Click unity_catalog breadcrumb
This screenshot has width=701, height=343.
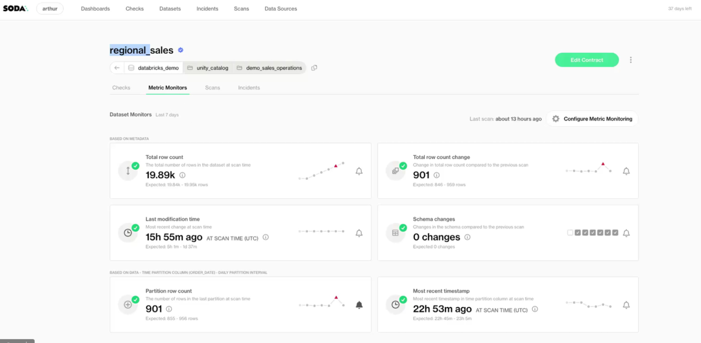coord(208,68)
